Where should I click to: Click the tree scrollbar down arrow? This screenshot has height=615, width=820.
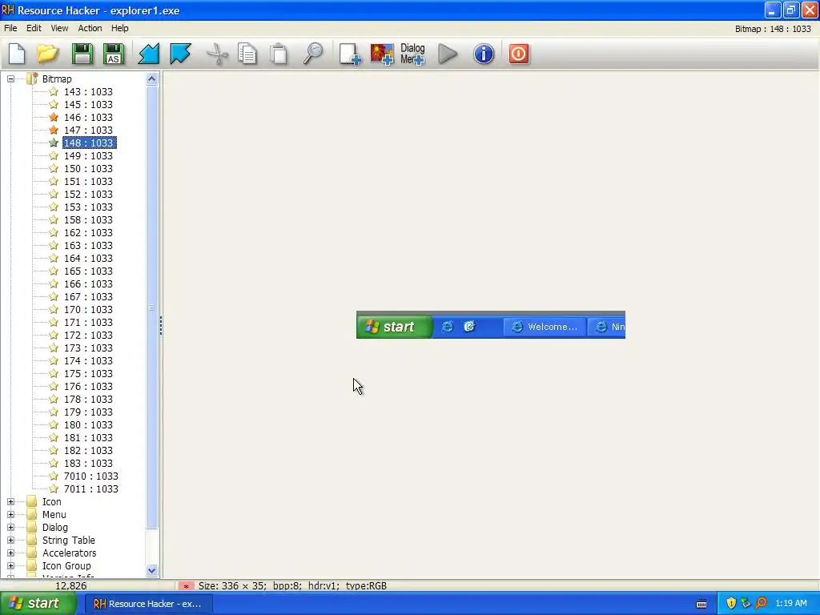(151, 570)
